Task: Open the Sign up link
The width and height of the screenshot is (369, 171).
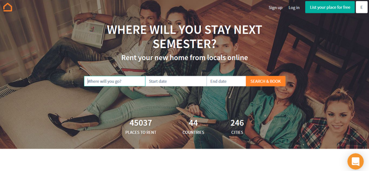Action: pos(275,8)
